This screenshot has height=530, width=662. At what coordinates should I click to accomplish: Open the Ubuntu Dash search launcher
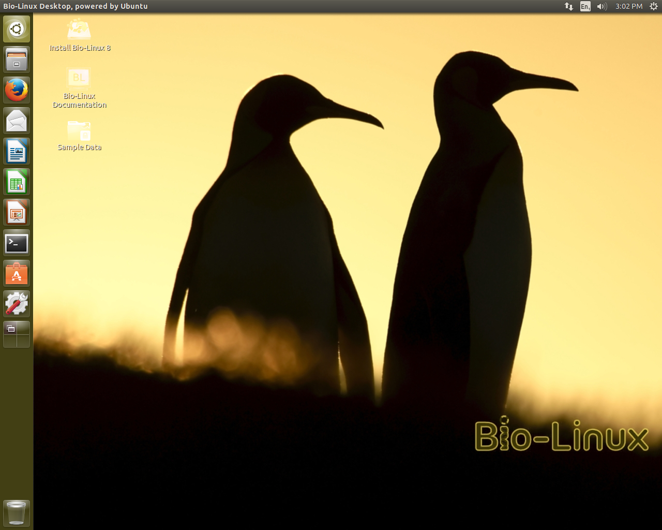(x=17, y=29)
